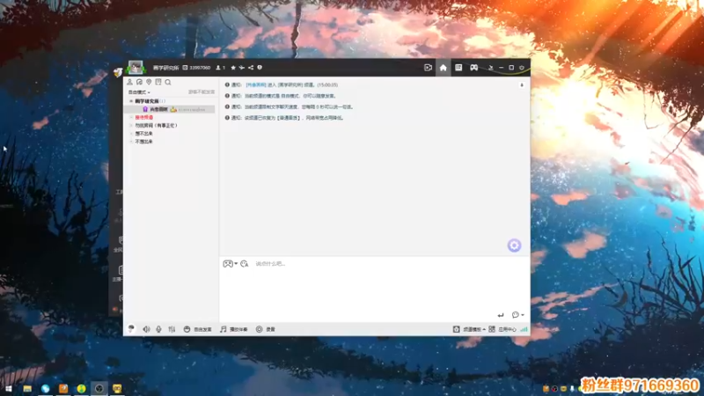Select the sub-channel with parentheses in its name
The width and height of the screenshot is (704, 396).
[156, 125]
